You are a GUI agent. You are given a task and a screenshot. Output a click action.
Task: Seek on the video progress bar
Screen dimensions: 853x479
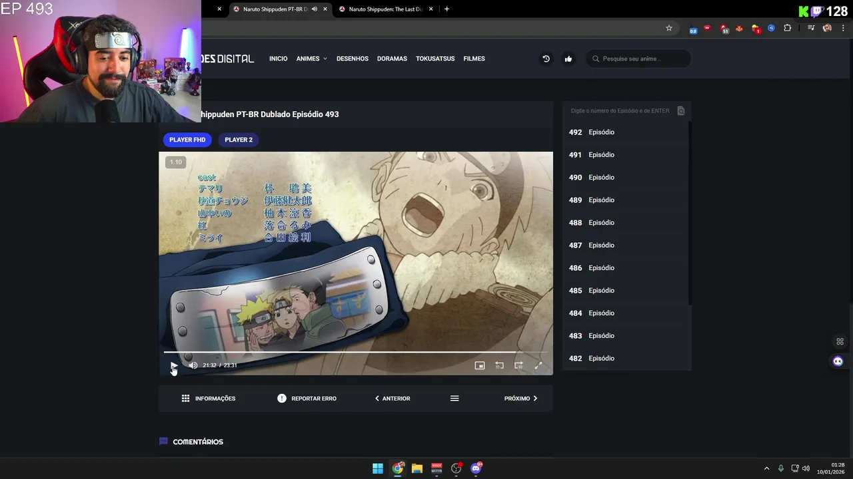coord(356,352)
